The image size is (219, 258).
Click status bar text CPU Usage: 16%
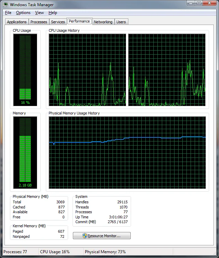click(55, 252)
